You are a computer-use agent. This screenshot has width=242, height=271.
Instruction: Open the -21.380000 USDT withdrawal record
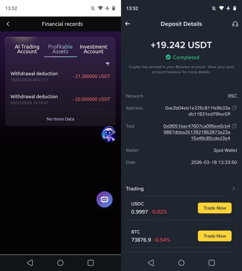[60, 76]
